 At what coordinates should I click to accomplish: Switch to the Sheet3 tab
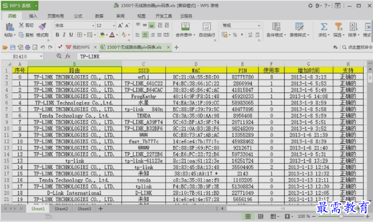(84, 209)
